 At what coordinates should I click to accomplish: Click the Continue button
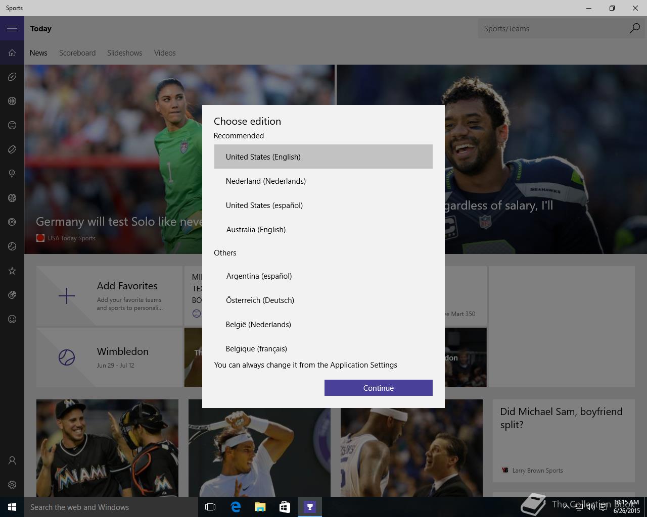click(379, 388)
